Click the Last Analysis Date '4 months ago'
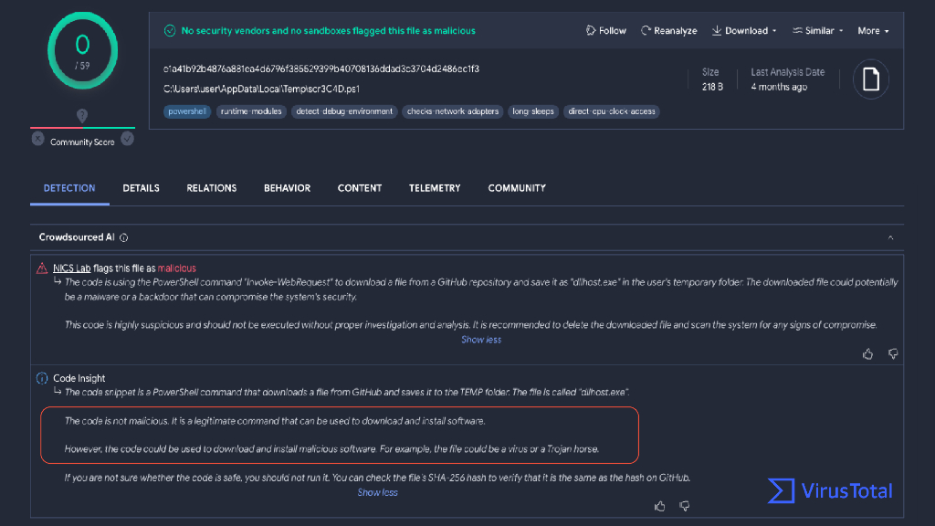This screenshot has height=526, width=935. click(x=779, y=87)
